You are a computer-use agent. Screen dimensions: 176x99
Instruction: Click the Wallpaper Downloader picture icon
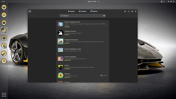click(x=60, y=41)
